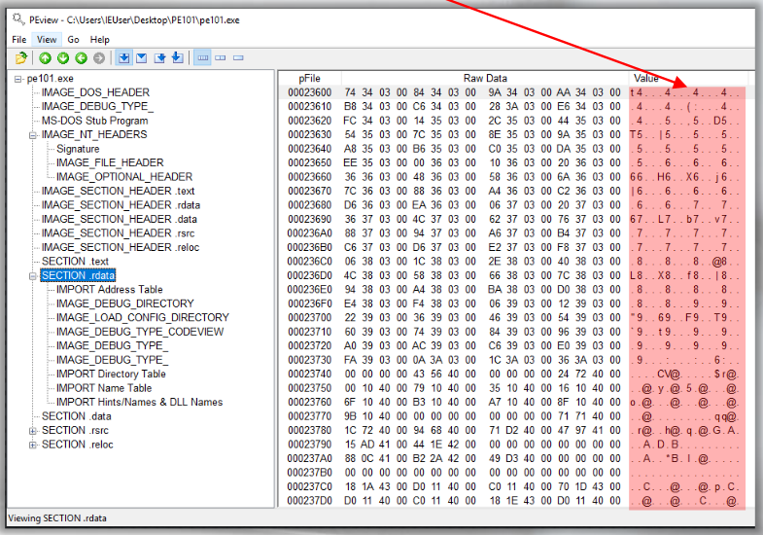Select IMPORT Address Table in tree
The height and width of the screenshot is (535, 763).
(110, 290)
